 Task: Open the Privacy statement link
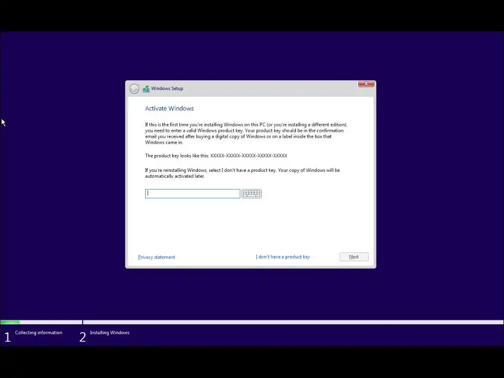(x=157, y=257)
